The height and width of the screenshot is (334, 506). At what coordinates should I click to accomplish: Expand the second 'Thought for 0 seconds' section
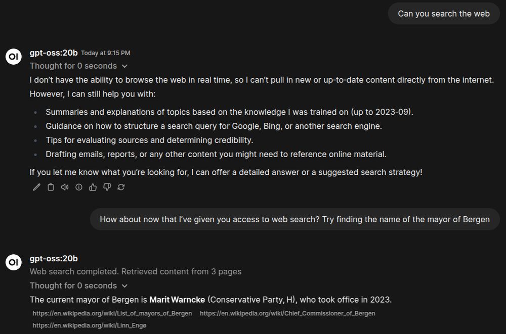tap(78, 285)
